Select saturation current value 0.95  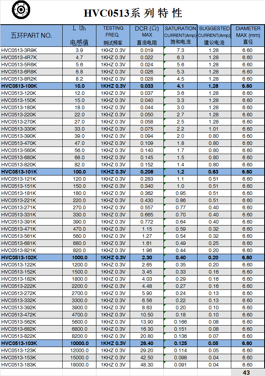tap(181, 193)
